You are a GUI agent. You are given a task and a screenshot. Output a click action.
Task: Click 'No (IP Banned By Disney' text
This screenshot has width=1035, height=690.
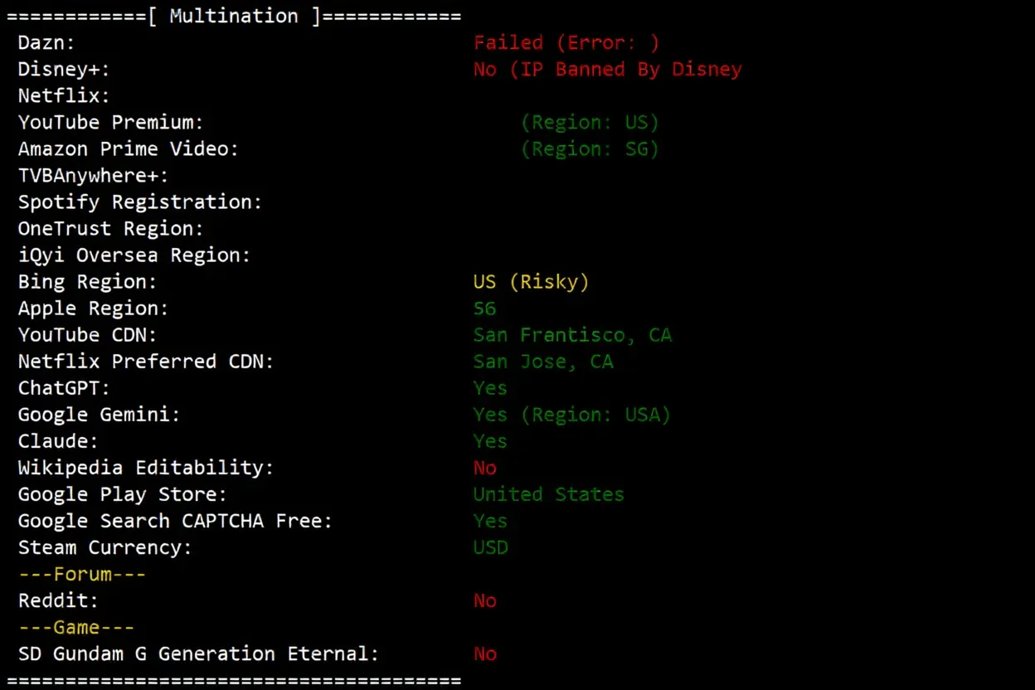[x=608, y=69]
